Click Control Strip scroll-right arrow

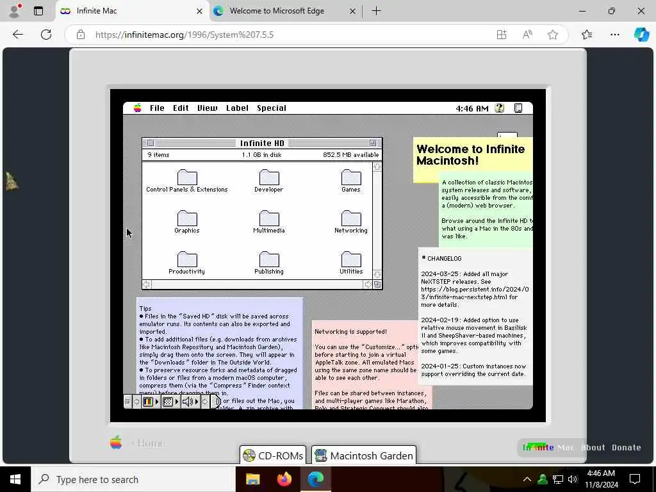[x=205, y=402]
